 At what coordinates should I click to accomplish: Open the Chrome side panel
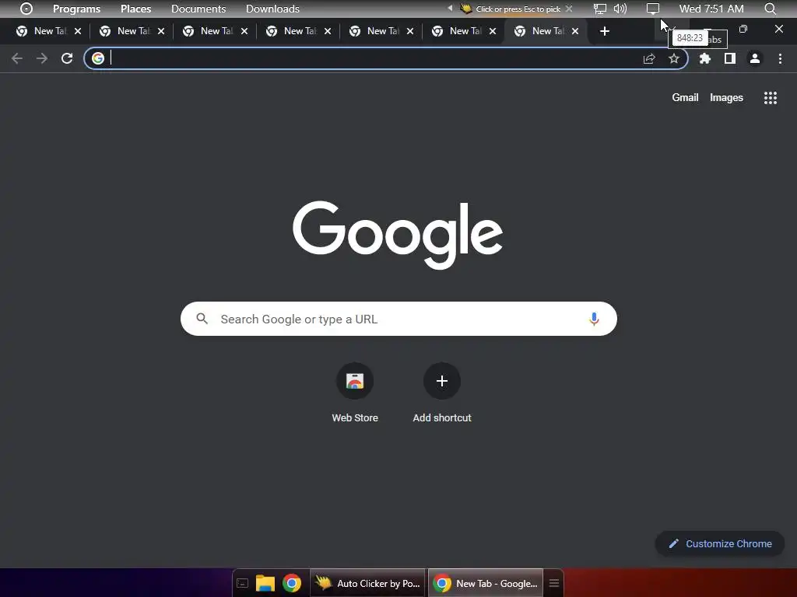tap(730, 58)
